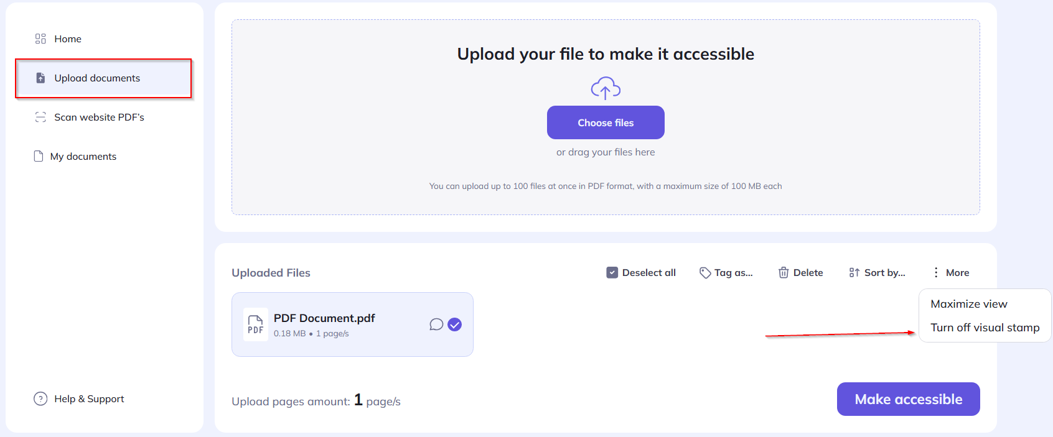Deselect PDF Document.pdf using its checkmark
Viewport: 1053px width, 437px height.
(455, 324)
